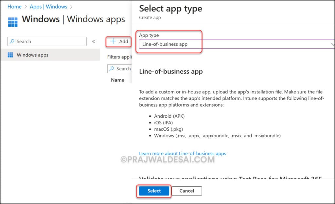
Task: Click the Select app type title
Action: pyautogui.click(x=170, y=9)
